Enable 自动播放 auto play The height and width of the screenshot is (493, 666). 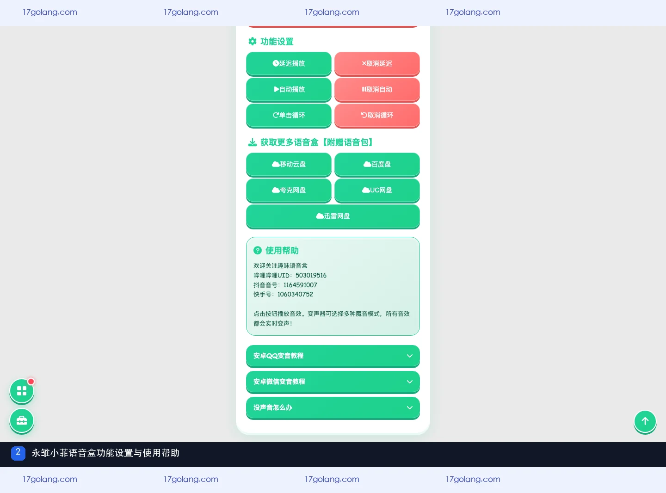pyautogui.click(x=289, y=89)
